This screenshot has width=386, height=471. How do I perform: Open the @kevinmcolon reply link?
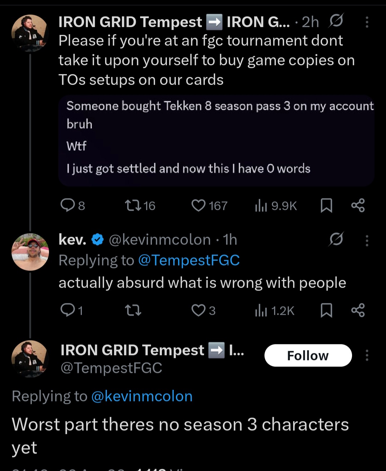tap(142, 396)
